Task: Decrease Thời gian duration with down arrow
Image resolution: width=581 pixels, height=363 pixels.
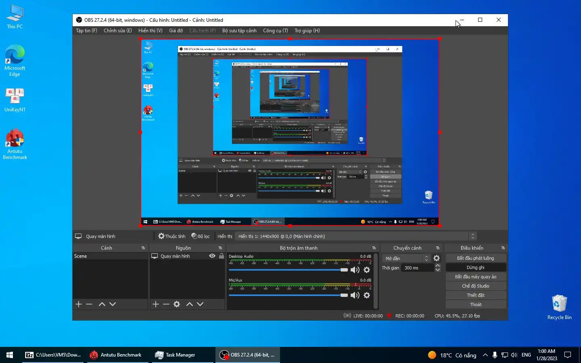Action: (438, 270)
